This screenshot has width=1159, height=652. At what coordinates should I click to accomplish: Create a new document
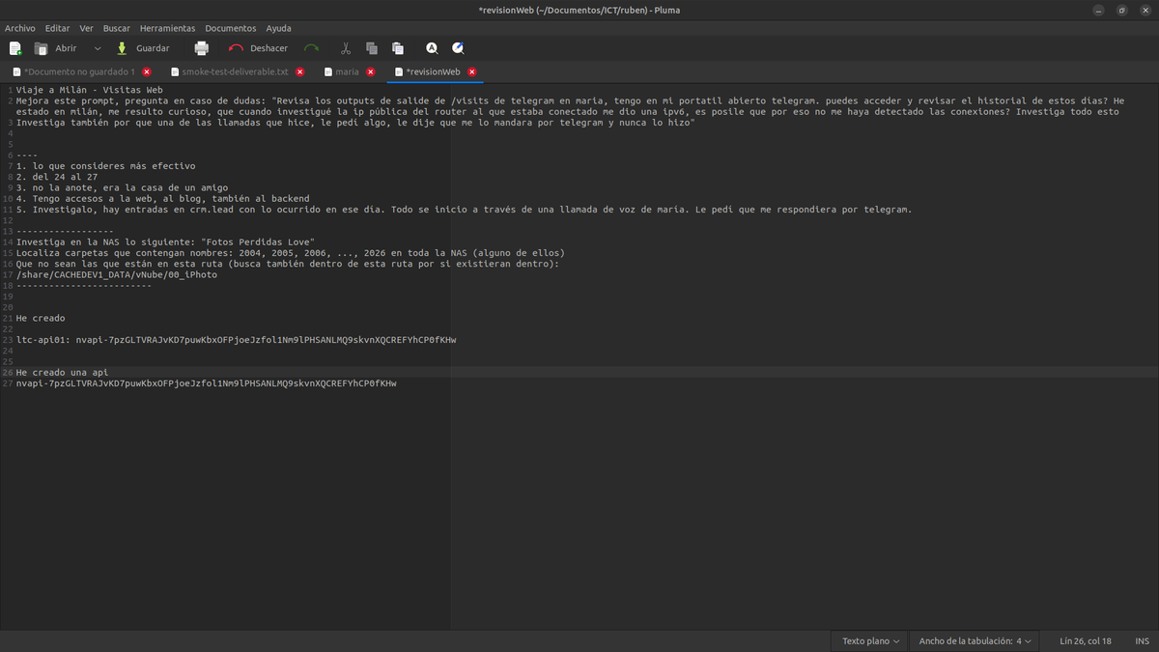14,47
